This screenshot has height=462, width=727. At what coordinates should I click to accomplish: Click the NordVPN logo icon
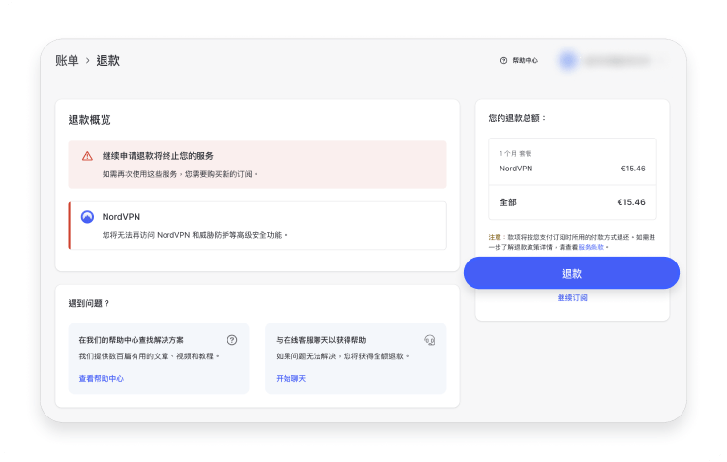point(87,217)
